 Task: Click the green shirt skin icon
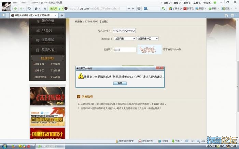tap(215, 3)
